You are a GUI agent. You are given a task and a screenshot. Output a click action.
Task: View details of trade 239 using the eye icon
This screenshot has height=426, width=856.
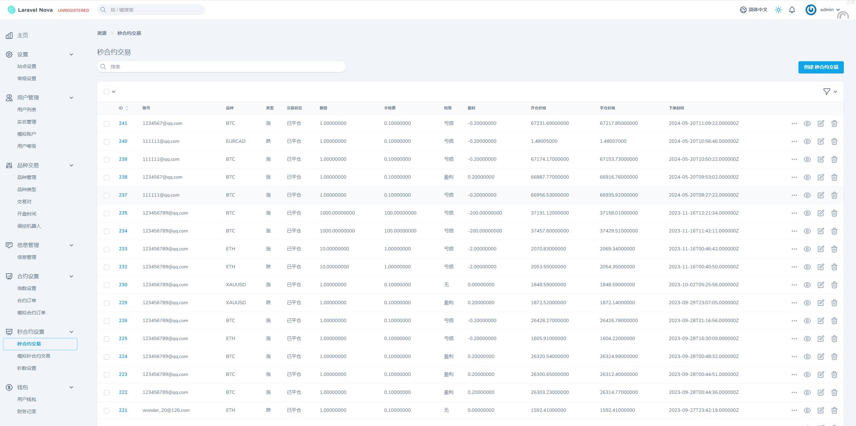[x=807, y=159]
